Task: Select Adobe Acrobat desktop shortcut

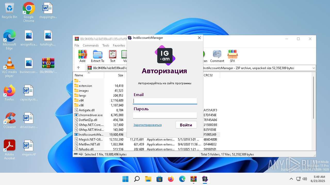Action: click(10, 150)
